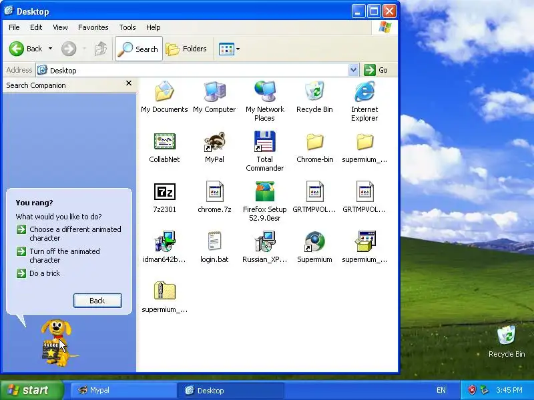Click Back button in Search Companion balloon
Image resolution: width=534 pixels, height=400 pixels.
tap(97, 301)
